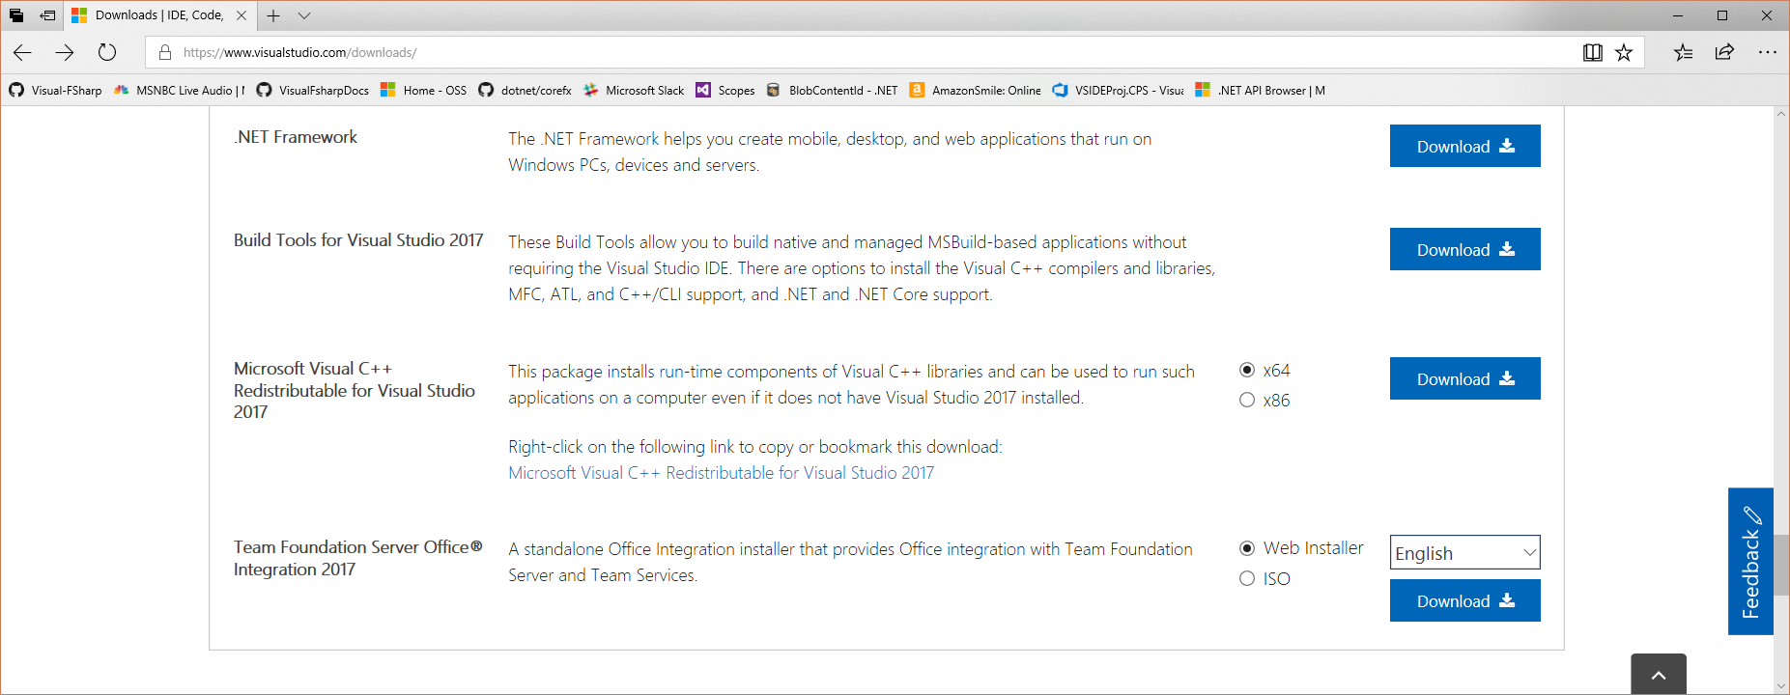View site lock information icon
Viewport: 1790px width, 695px height.
pos(165,52)
